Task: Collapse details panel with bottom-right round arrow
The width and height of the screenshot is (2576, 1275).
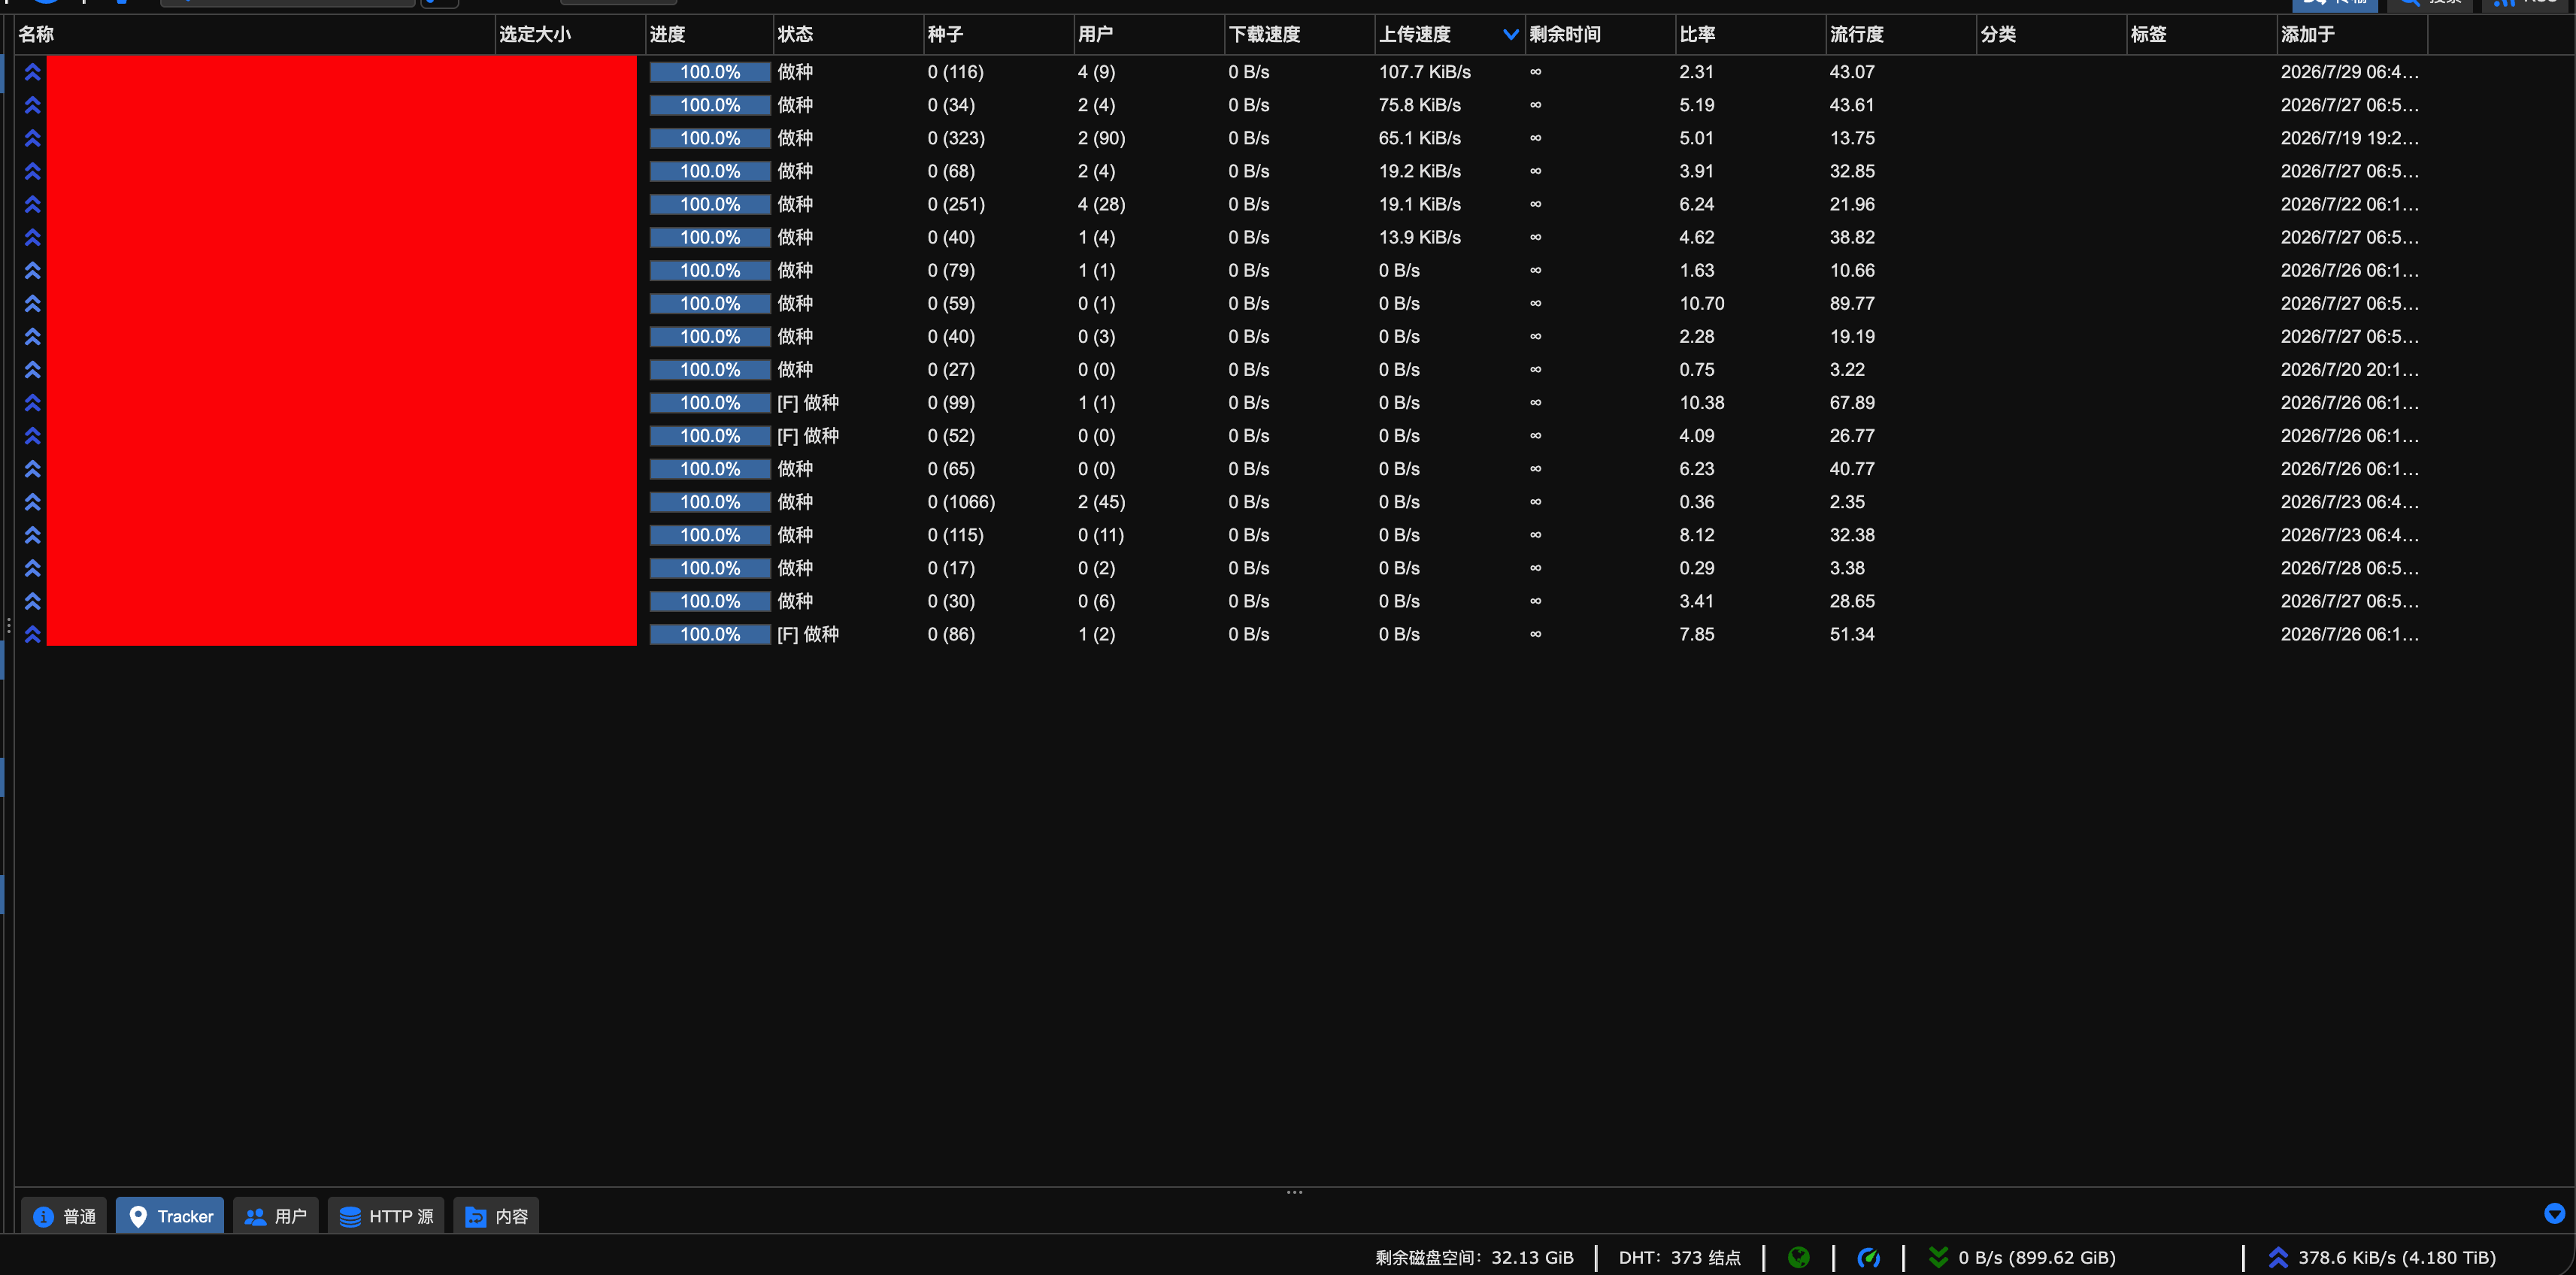Action: 2554,1213
